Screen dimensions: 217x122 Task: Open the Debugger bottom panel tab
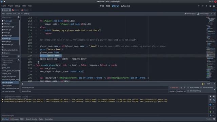(x=17, y=119)
